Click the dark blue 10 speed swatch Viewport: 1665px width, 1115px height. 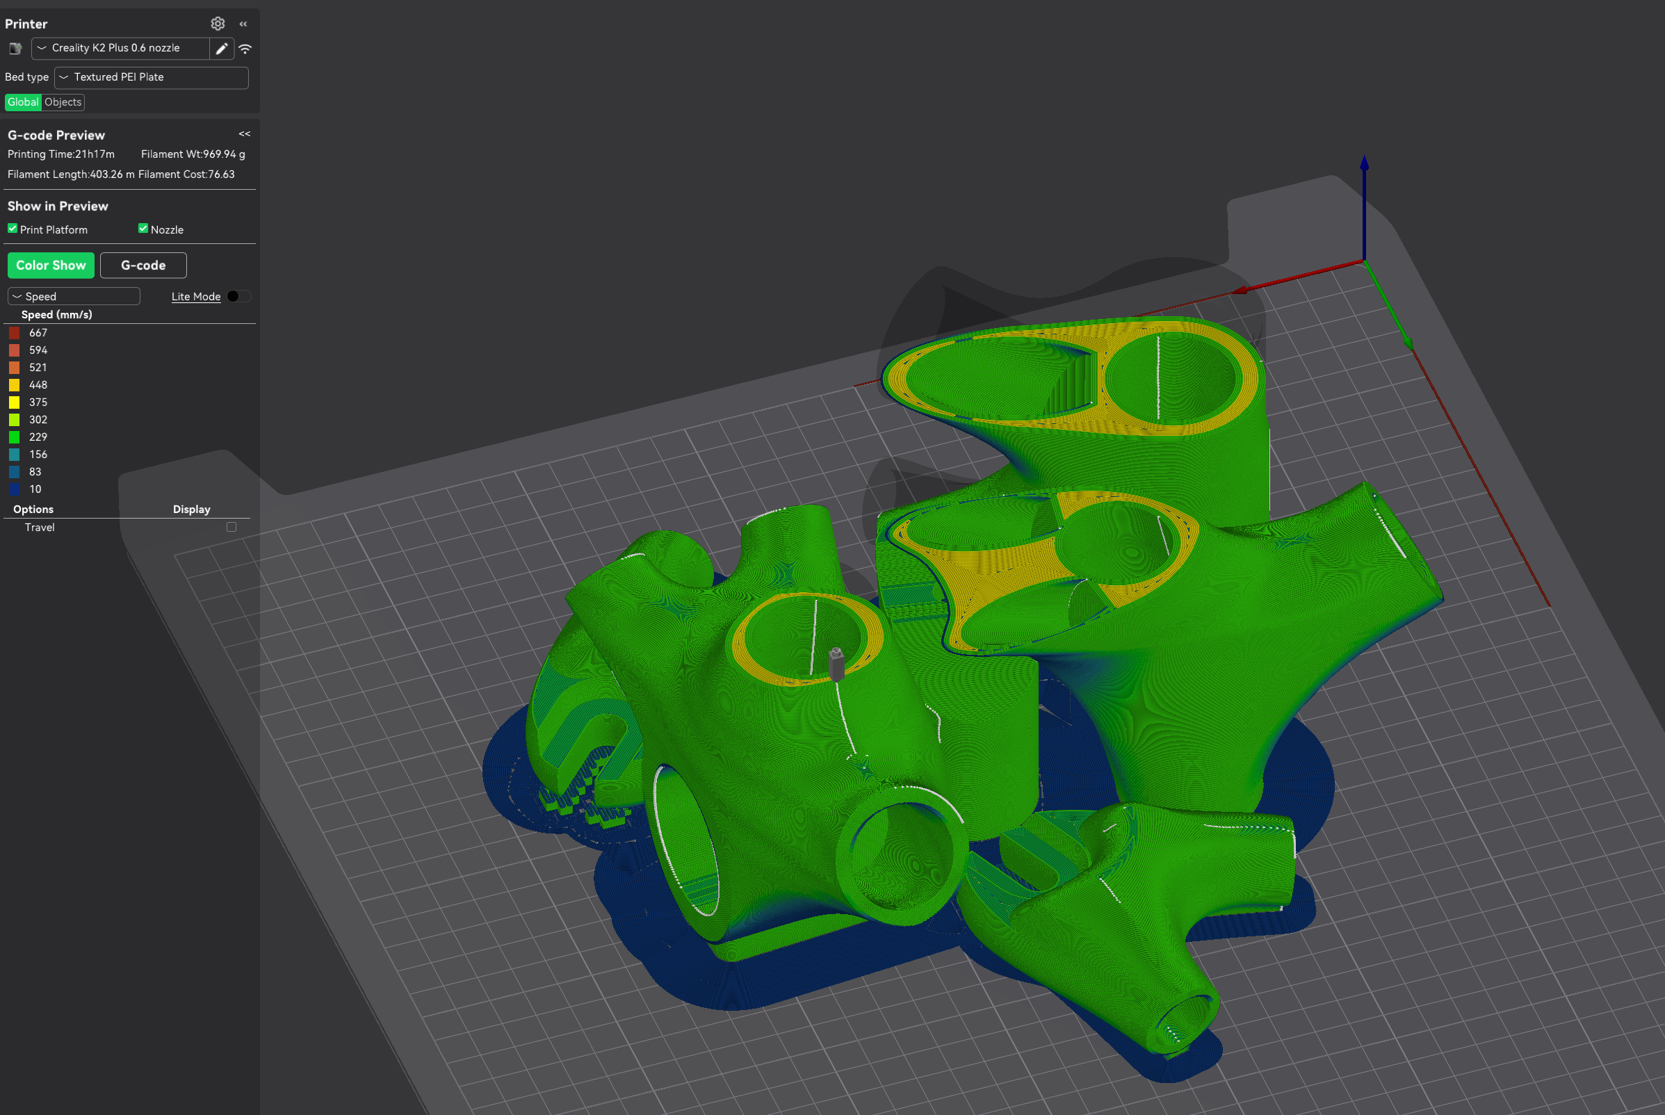coord(15,489)
